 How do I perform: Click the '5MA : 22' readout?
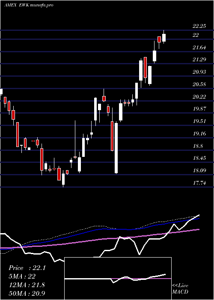pyautogui.click(x=22, y=276)
